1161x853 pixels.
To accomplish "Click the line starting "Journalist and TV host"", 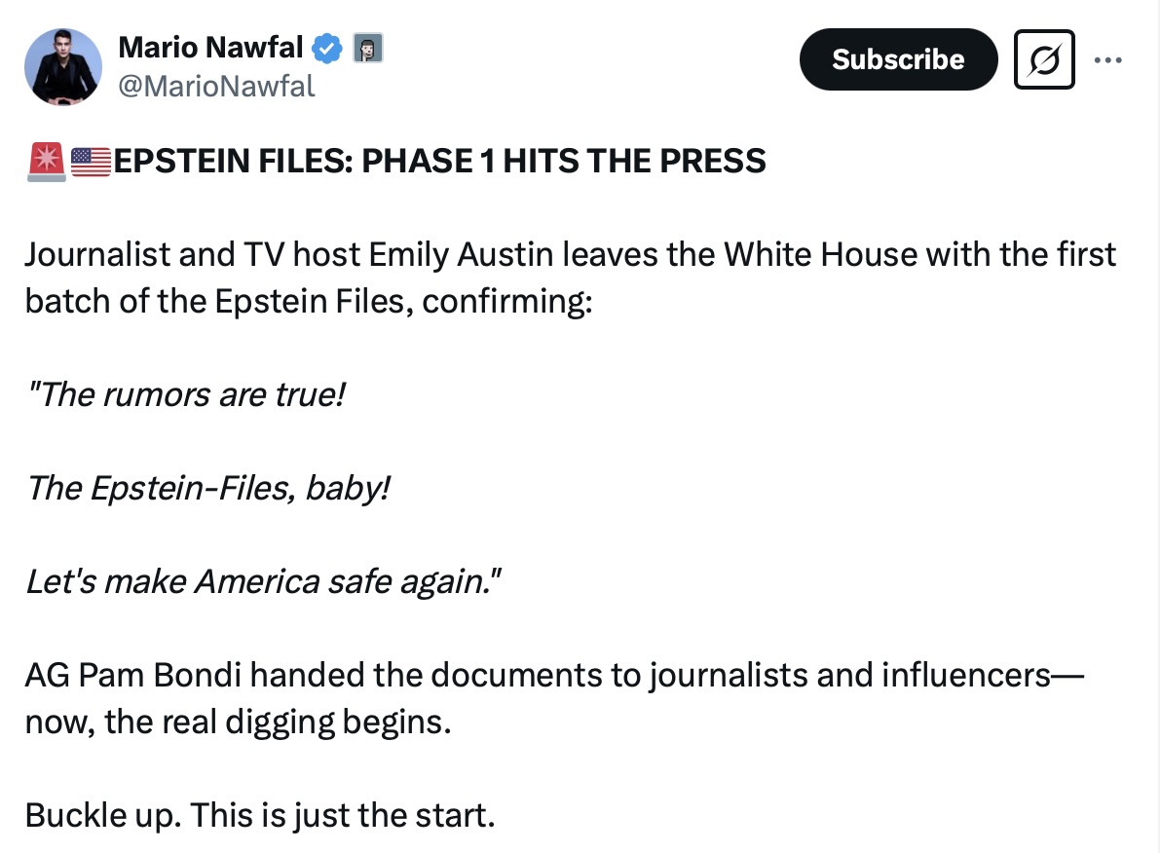I will point(571,256).
